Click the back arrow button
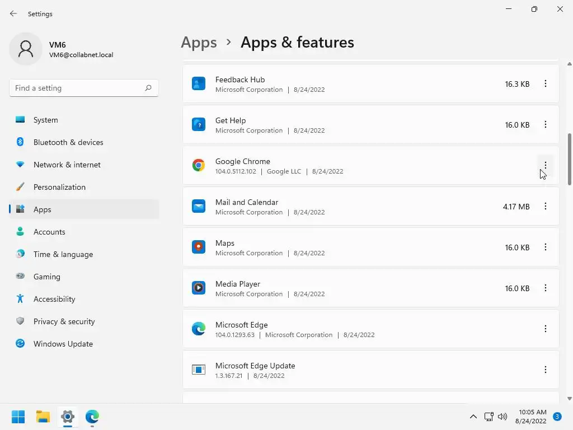The width and height of the screenshot is (573, 430). (13, 13)
